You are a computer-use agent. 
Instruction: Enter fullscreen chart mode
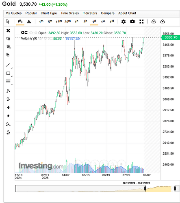(141, 22)
